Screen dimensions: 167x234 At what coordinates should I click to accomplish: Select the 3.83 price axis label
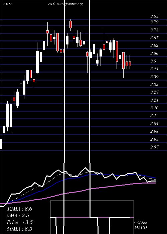point(154,16)
